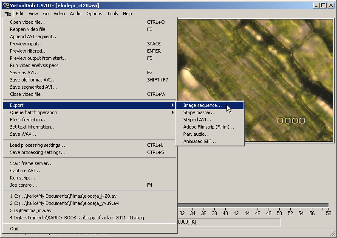This screenshot has width=337, height=238.
Task: Select Save old format AVI...
Action: pos(90,80)
